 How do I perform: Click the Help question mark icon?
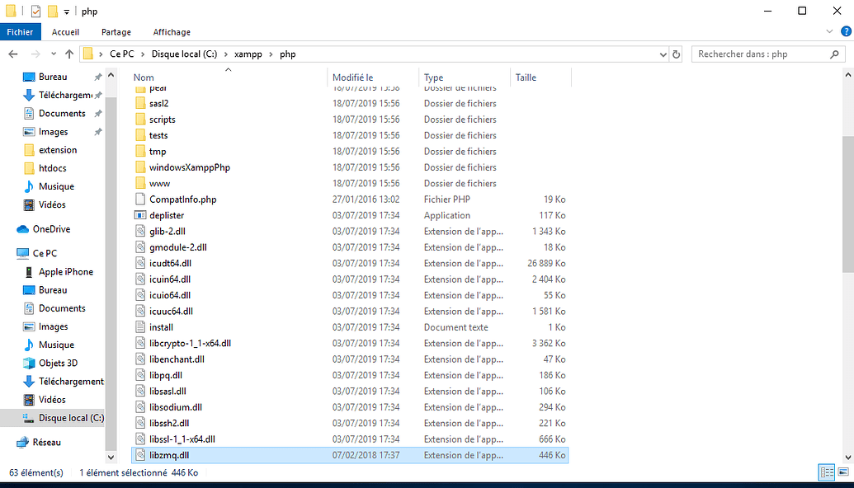point(846,31)
